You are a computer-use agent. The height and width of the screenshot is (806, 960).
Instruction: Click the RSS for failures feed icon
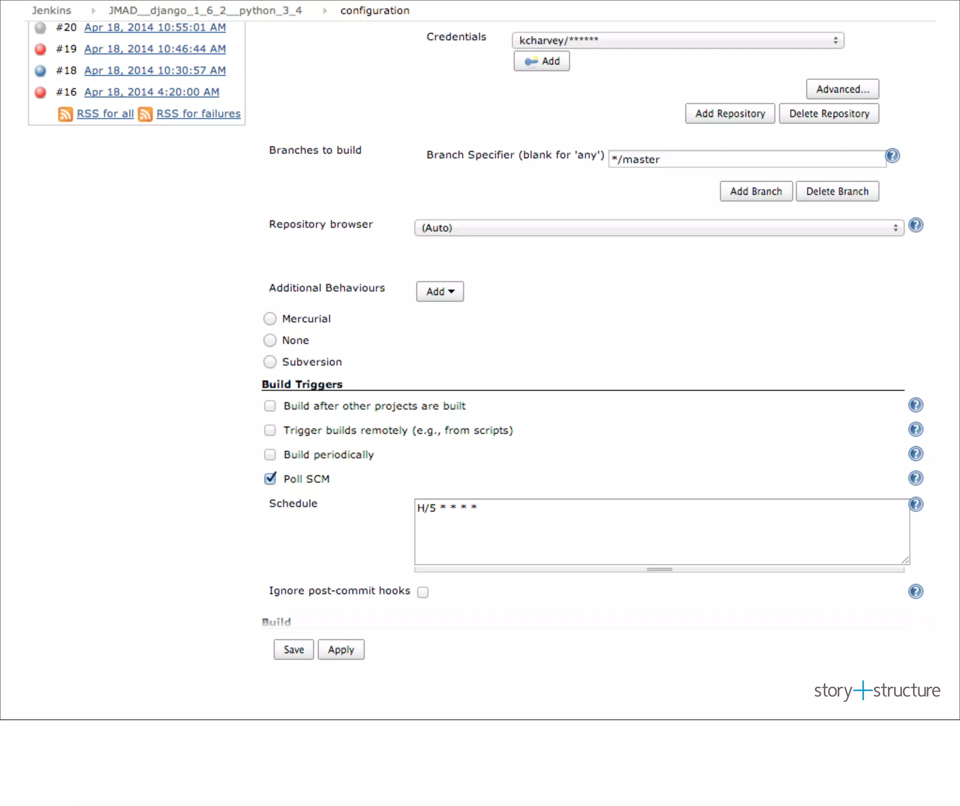(x=145, y=114)
